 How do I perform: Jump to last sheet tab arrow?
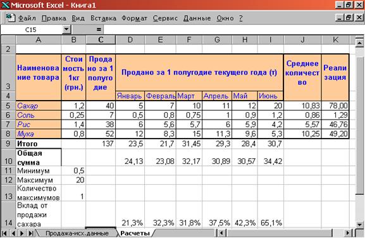pyautogui.click(x=31, y=233)
